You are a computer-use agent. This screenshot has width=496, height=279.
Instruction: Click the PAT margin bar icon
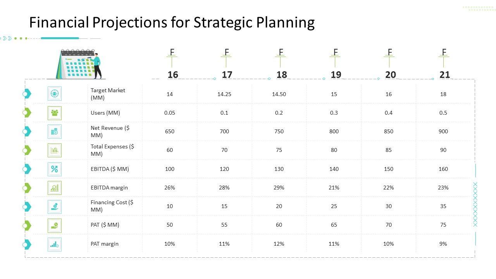point(55,244)
